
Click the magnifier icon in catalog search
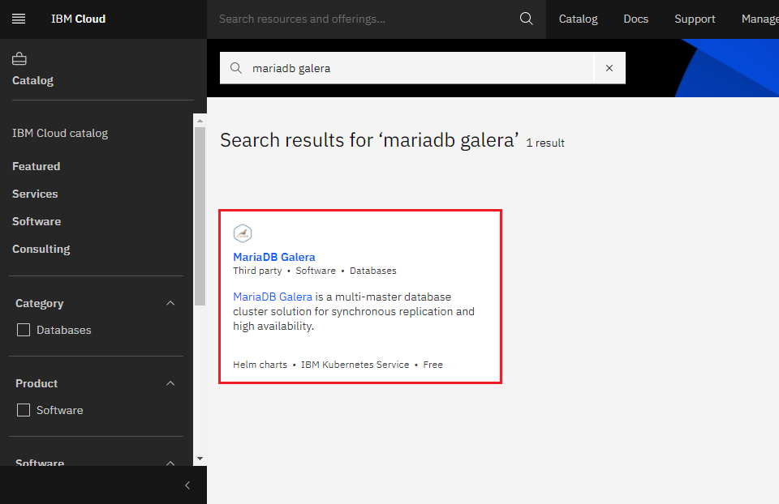click(x=236, y=68)
